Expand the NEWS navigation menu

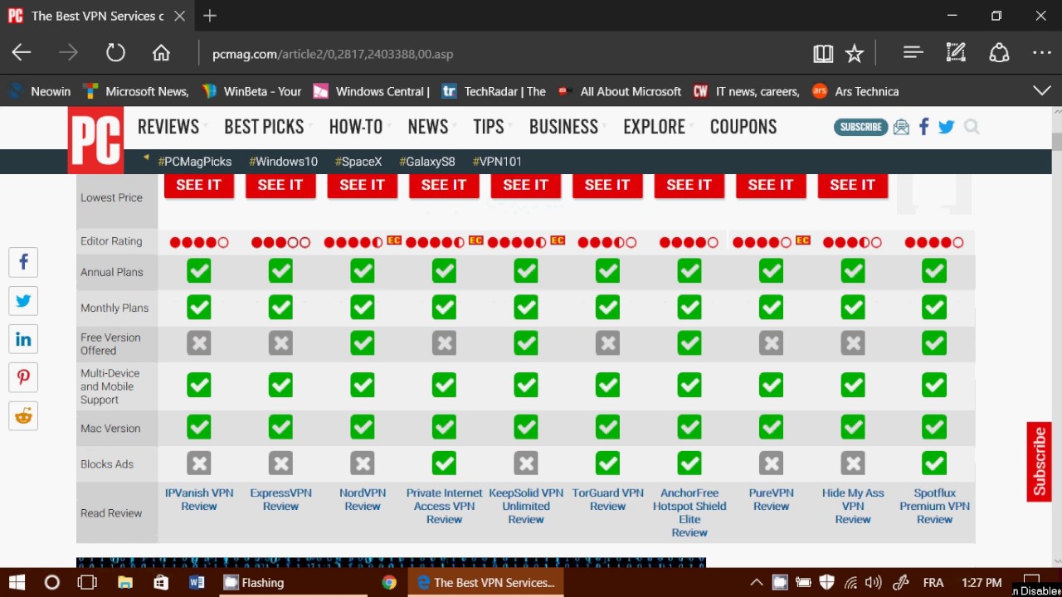[428, 127]
